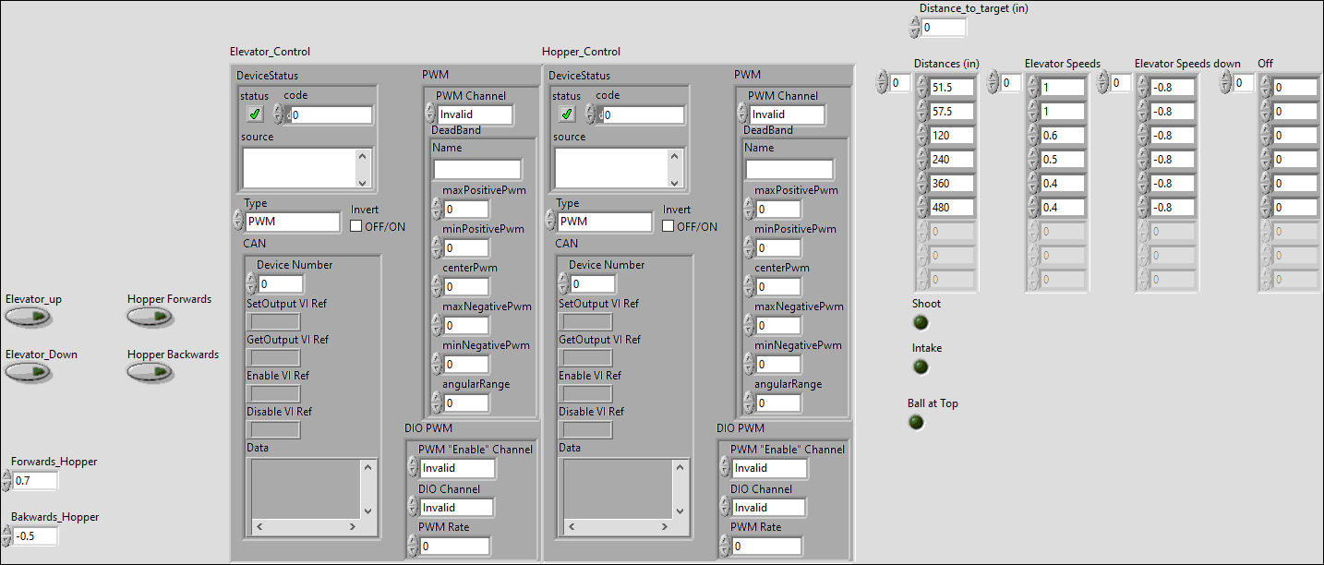This screenshot has height=565, width=1324.
Task: Toggle the Elevator_up switch
Action: (x=28, y=318)
